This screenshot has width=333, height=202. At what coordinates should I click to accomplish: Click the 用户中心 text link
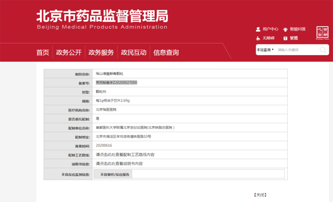(270, 29)
